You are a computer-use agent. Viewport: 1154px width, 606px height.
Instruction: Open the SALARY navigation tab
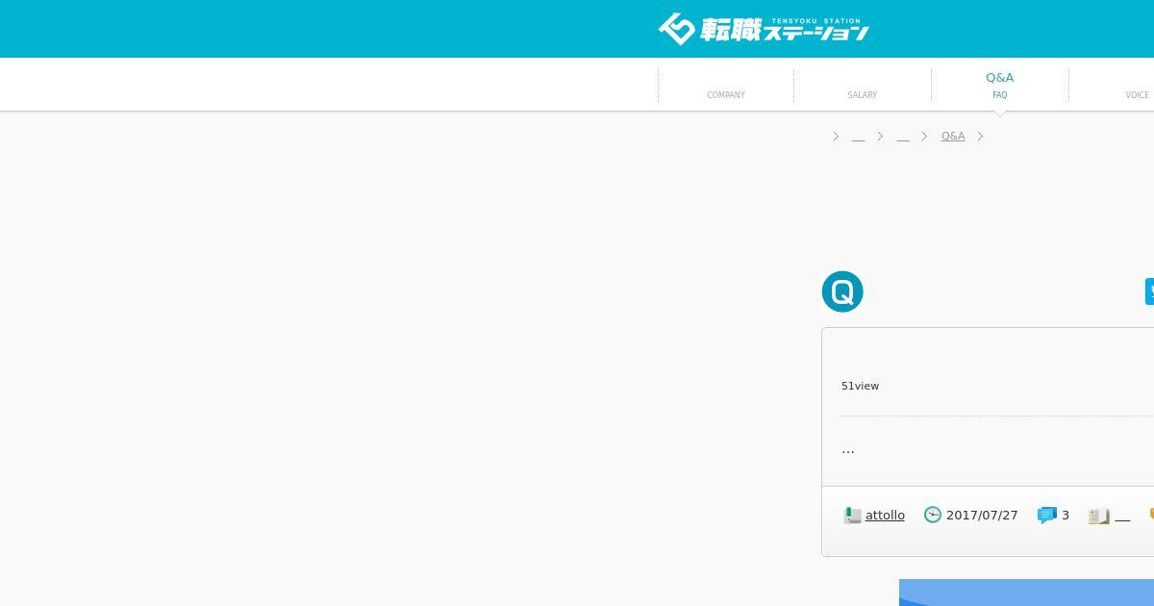(x=863, y=85)
